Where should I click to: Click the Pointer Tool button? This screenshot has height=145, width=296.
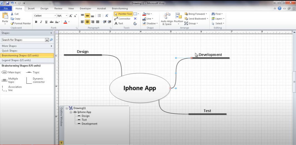click(123, 14)
